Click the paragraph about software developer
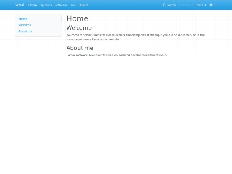This screenshot has height=174, width=232. pyautogui.click(x=116, y=55)
